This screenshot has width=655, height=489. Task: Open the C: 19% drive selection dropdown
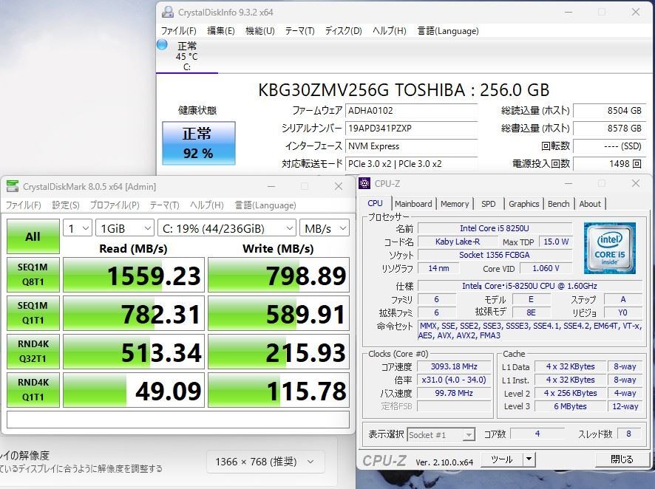(x=227, y=228)
